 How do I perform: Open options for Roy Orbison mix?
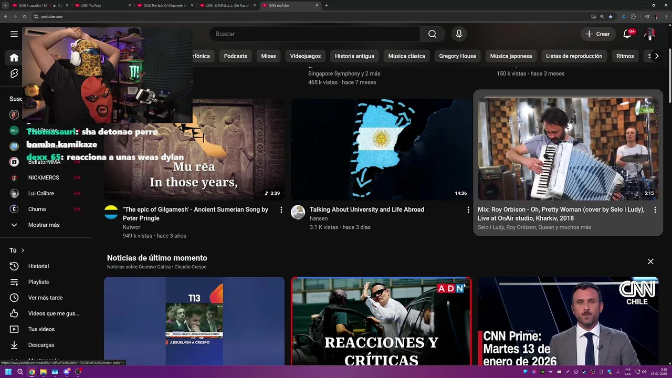[655, 210]
